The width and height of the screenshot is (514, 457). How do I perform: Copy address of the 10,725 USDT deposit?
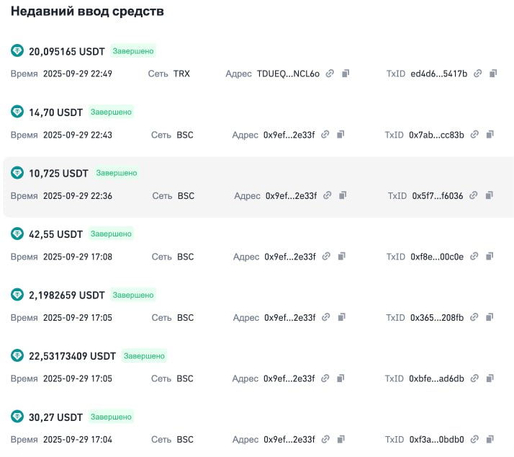pos(343,195)
